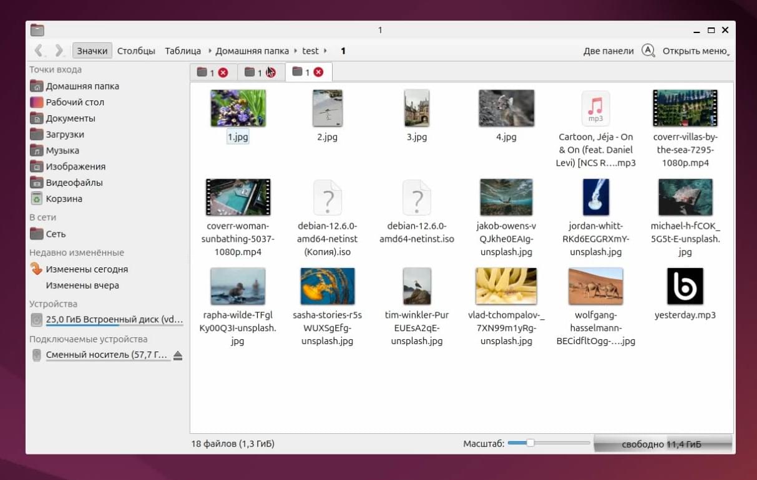Viewport: 757px width, 480px height.
Task: Click the folder icon in the title bar
Action: point(37,30)
